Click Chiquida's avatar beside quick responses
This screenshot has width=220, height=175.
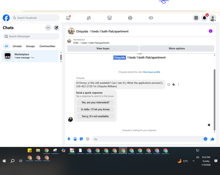[70, 119]
